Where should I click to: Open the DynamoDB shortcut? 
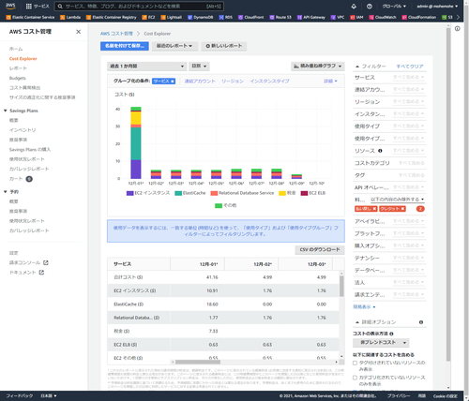point(201,17)
